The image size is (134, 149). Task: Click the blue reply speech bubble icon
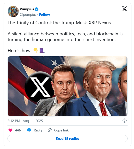29,130
